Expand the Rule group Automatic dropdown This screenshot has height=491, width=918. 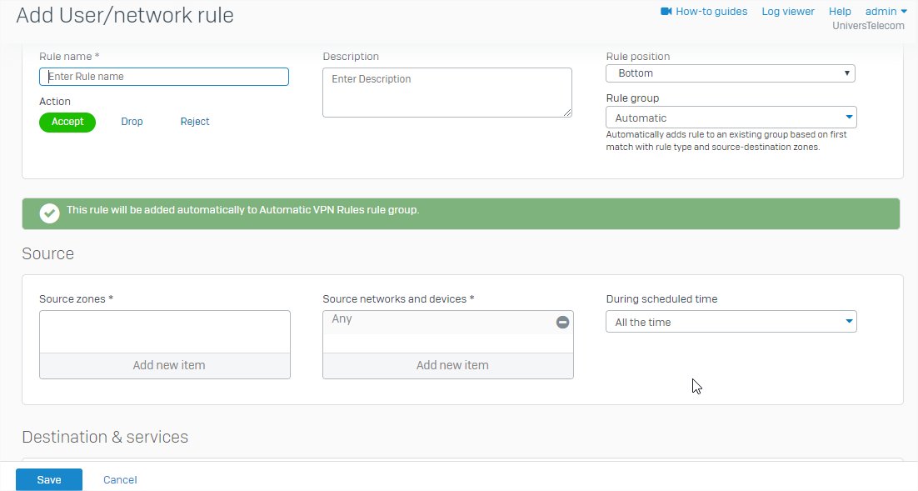pyautogui.click(x=731, y=118)
